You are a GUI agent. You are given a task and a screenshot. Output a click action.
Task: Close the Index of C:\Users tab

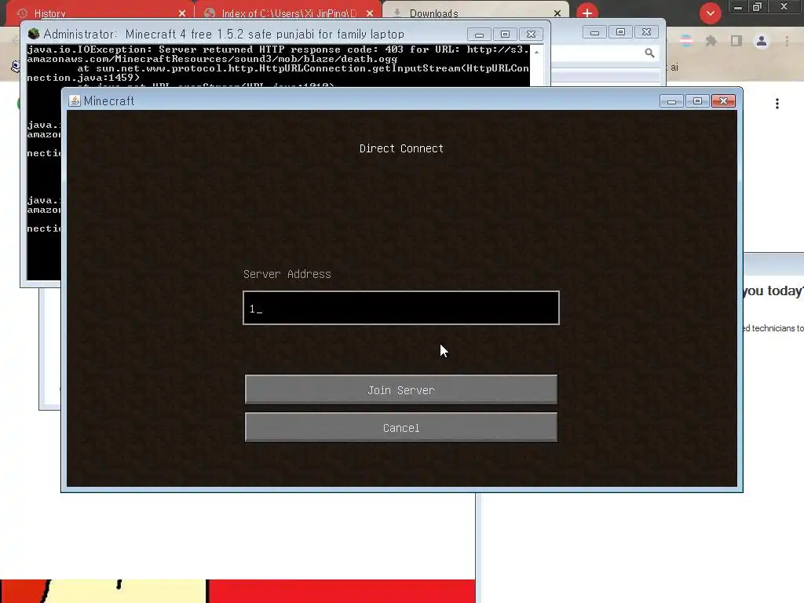pyautogui.click(x=370, y=14)
